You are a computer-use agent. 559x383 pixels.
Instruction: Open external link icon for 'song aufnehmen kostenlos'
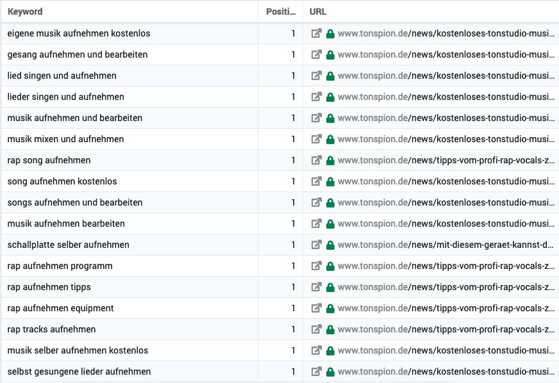[x=316, y=181]
